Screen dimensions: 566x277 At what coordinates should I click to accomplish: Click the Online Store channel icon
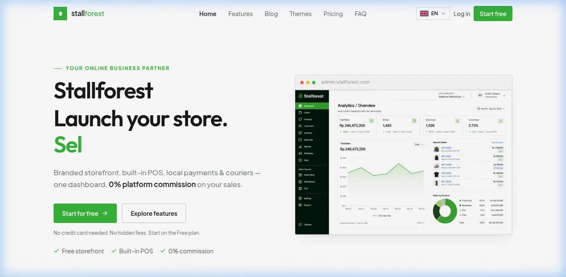[x=300, y=175]
